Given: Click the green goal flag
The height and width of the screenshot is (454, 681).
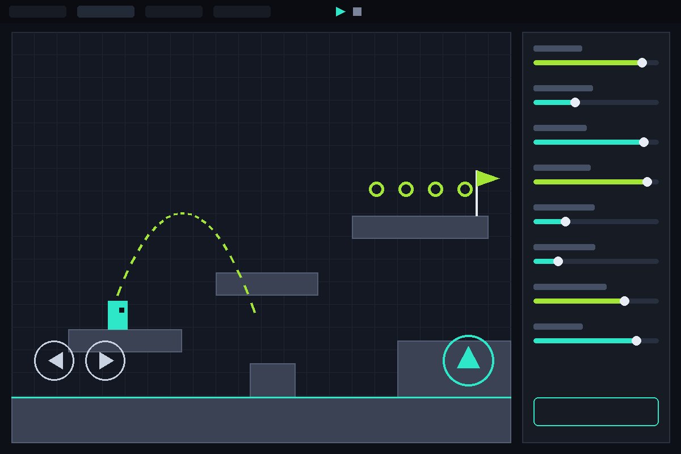Looking at the screenshot, I should point(487,178).
